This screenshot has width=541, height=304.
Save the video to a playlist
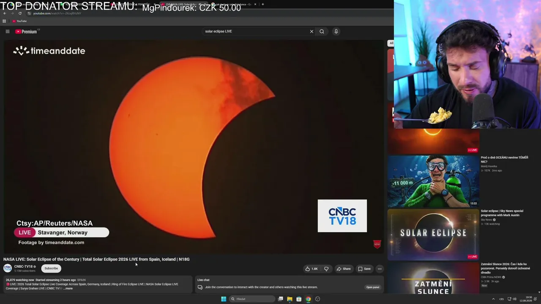click(x=364, y=269)
